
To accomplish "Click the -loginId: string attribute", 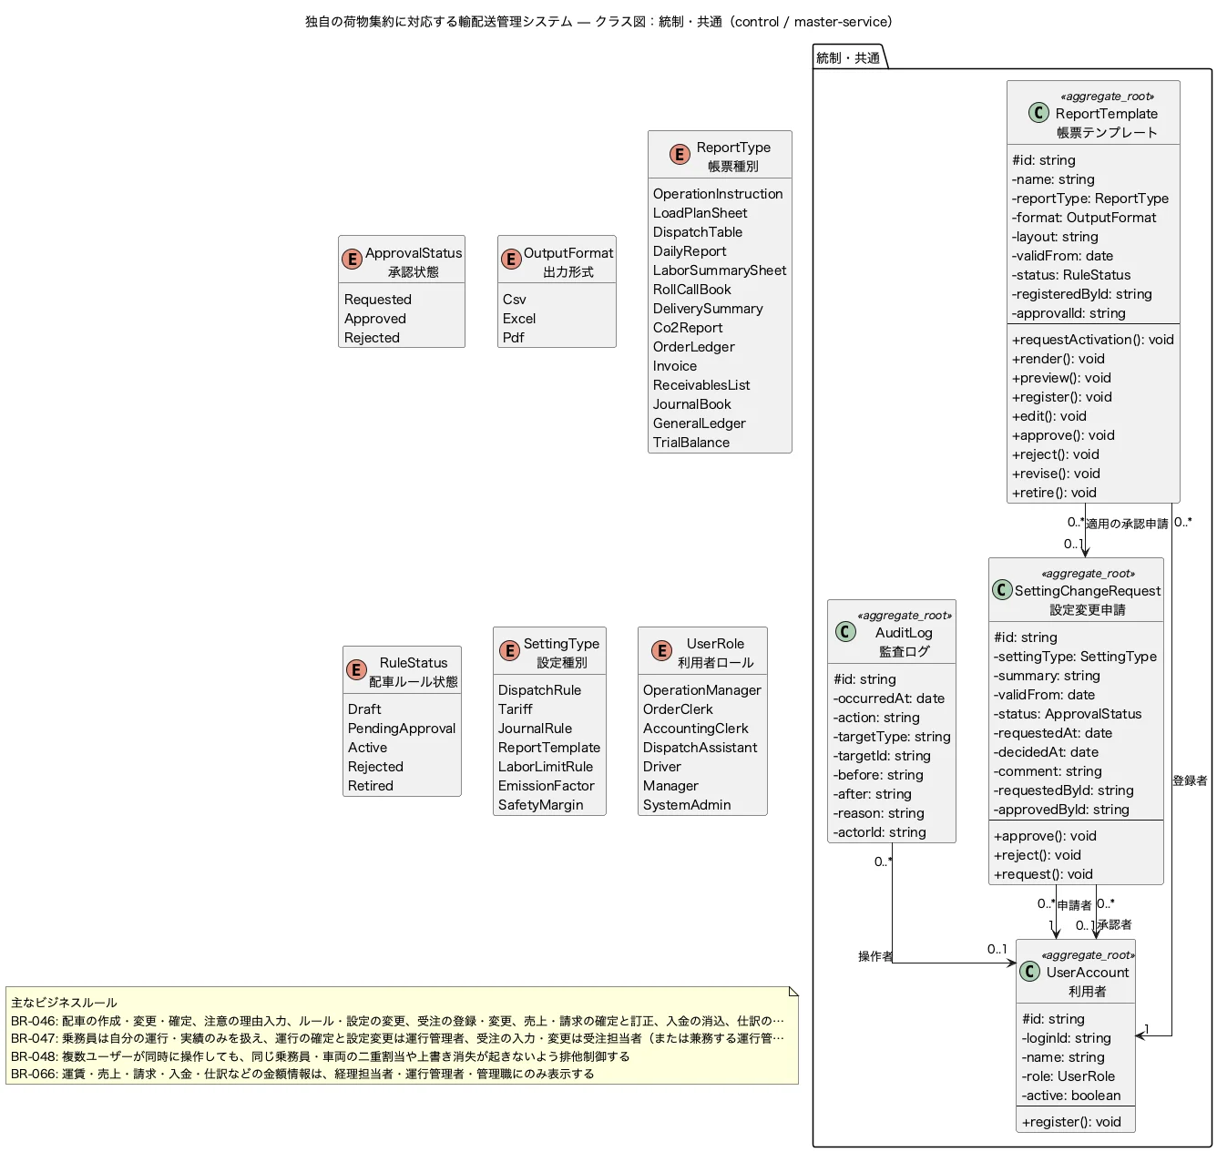I will [1067, 1038].
